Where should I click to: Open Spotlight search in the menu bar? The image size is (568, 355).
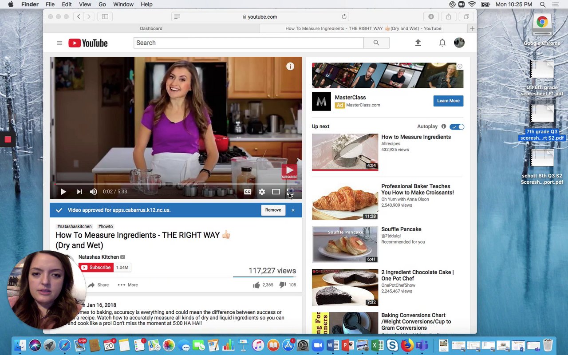tap(543, 4)
